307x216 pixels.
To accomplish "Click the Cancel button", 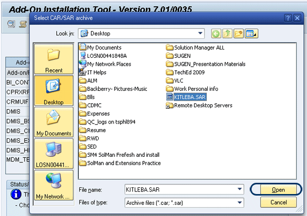I will 275,203.
